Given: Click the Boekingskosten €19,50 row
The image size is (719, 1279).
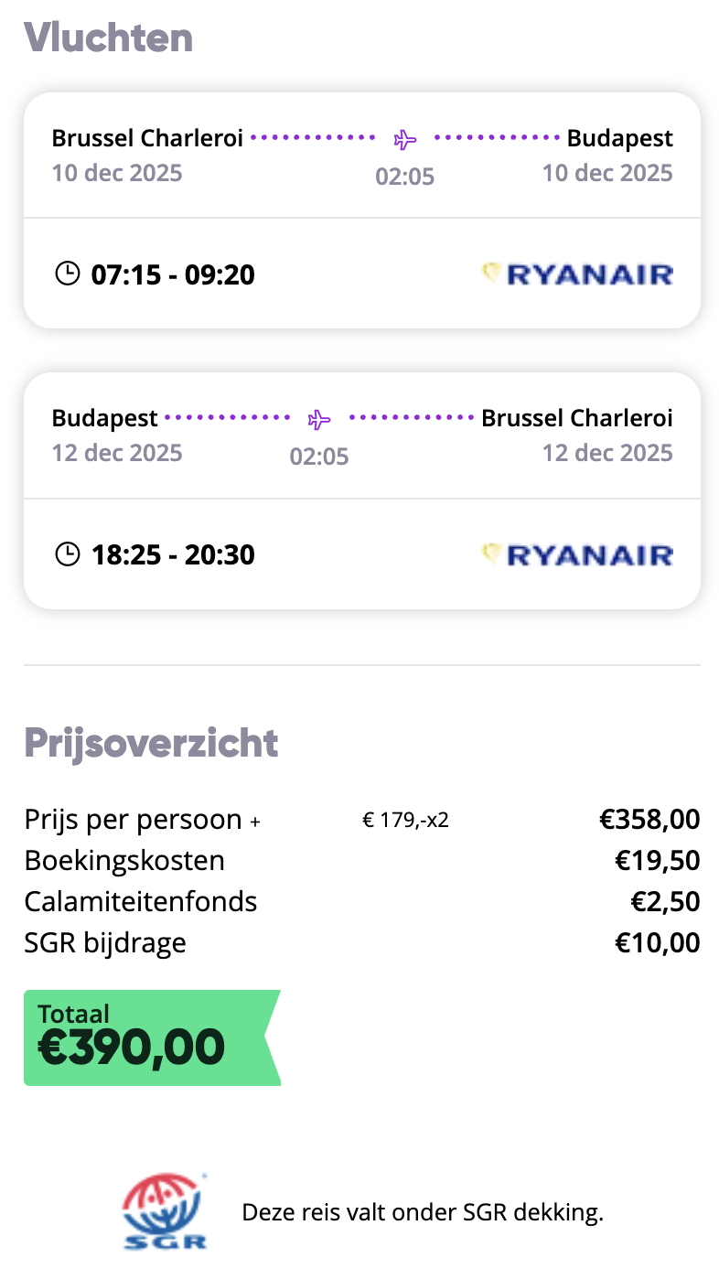Looking at the screenshot, I should pos(361,859).
